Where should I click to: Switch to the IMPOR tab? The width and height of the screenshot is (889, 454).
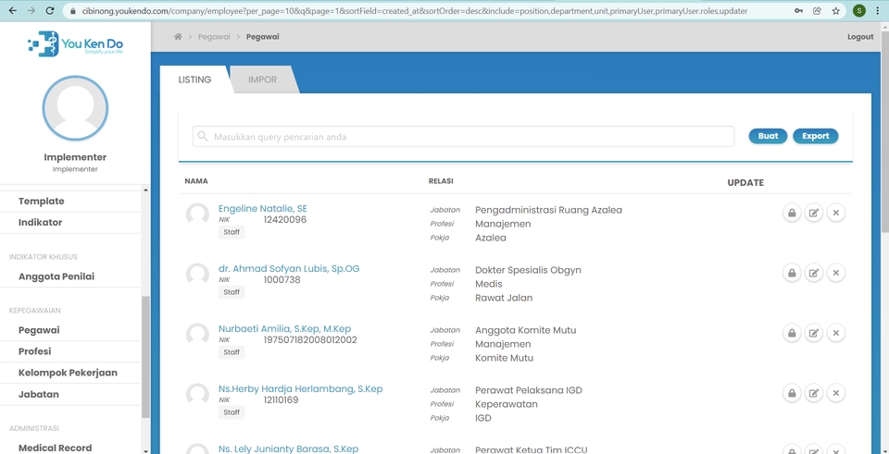pos(262,80)
